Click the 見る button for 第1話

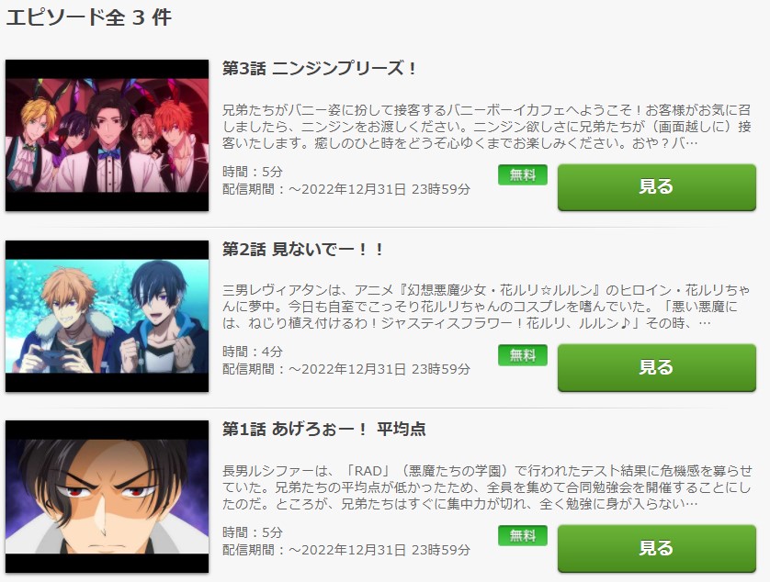click(x=657, y=548)
